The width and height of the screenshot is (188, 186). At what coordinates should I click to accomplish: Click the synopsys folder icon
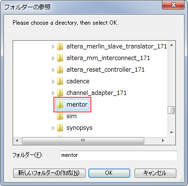click(x=60, y=128)
